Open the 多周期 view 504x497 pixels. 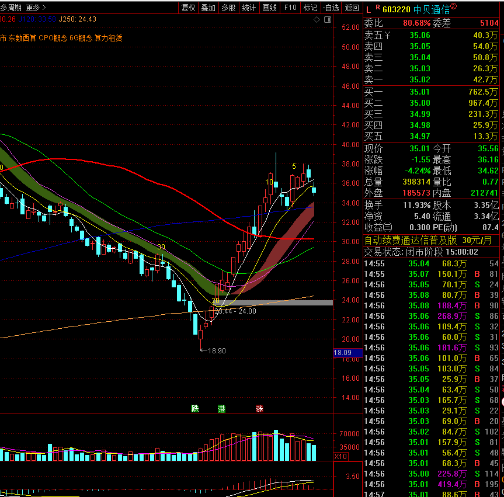pos(11,8)
